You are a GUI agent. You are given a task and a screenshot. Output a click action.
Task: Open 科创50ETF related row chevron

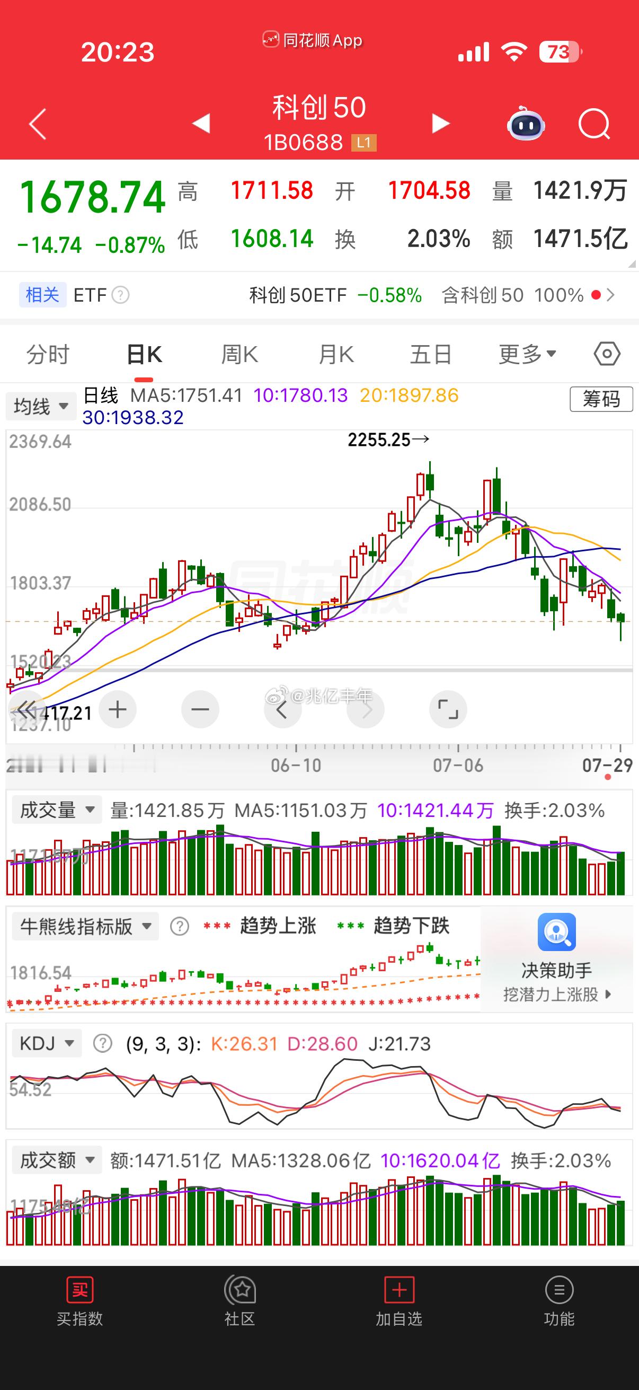point(610,295)
